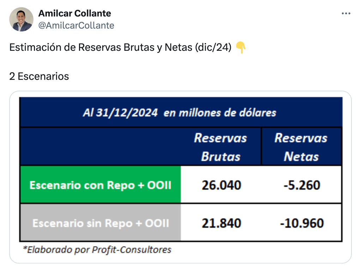Screen dimensions: 361x267
Task: Click the -5.260 net reserves value
Action: (x=302, y=185)
